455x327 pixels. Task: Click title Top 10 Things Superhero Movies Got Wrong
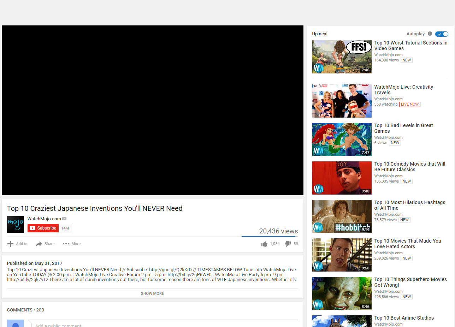410,282
